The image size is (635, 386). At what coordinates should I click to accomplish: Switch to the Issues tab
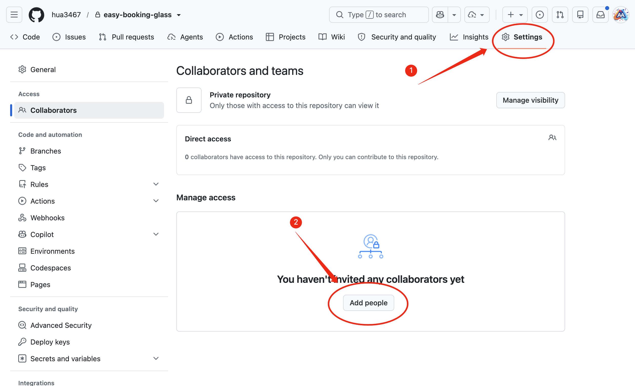pyautogui.click(x=69, y=37)
